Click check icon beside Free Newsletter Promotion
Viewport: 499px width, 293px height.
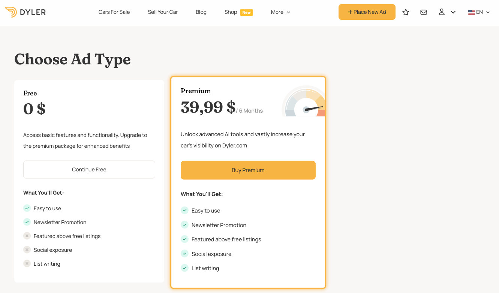click(x=27, y=222)
